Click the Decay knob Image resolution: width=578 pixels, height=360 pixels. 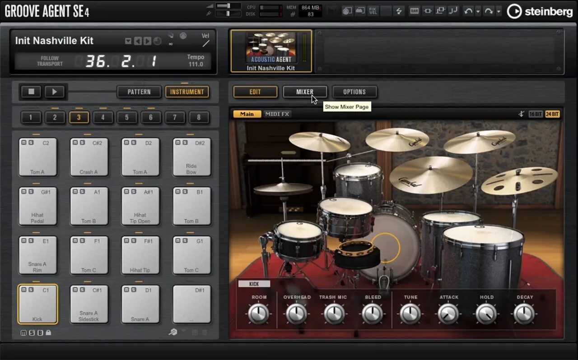524,314
